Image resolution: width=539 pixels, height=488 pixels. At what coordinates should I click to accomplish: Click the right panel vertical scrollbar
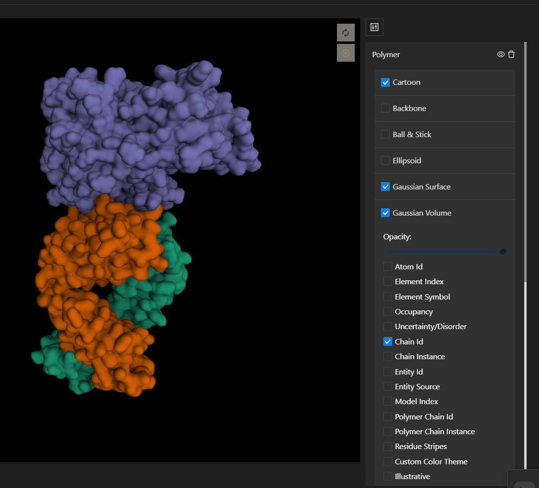click(x=525, y=162)
